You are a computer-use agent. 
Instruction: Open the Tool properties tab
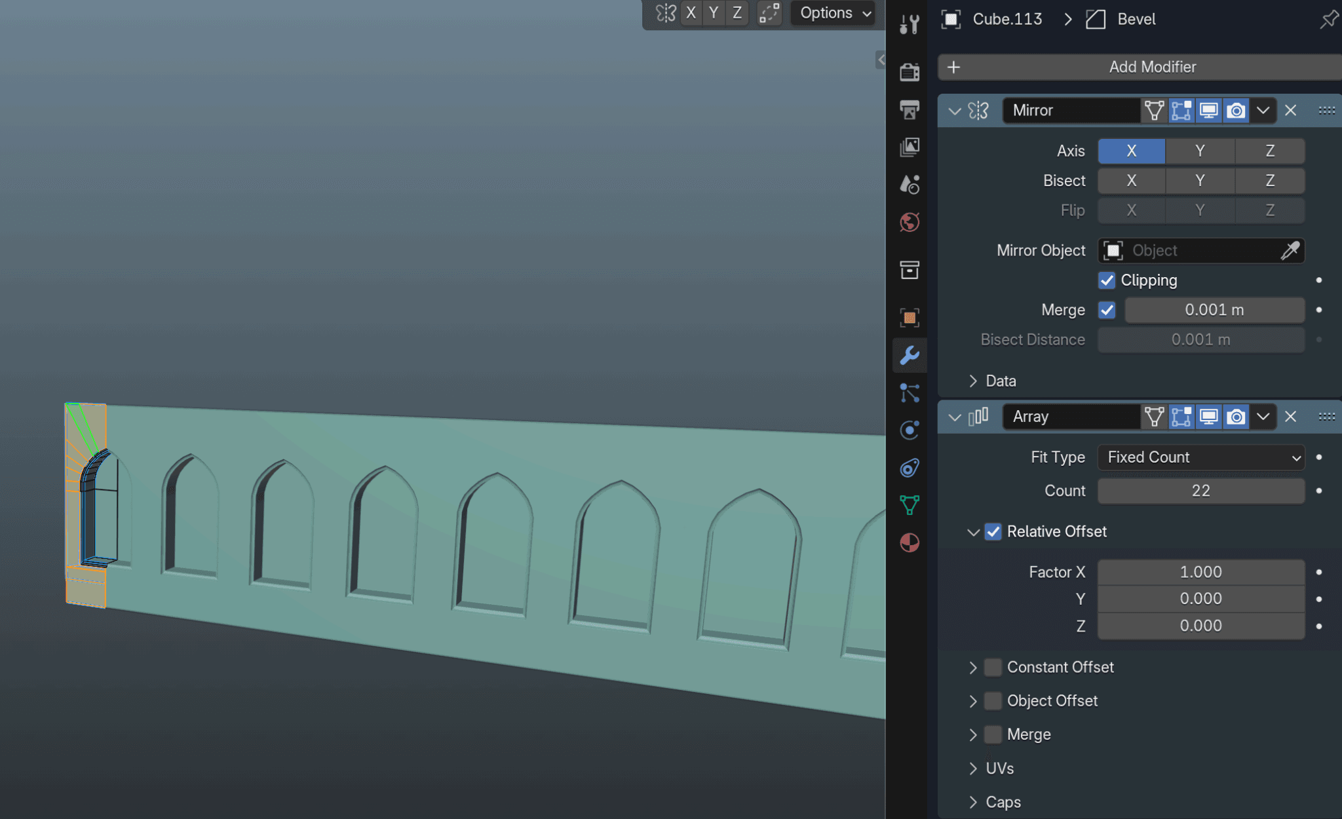click(910, 25)
